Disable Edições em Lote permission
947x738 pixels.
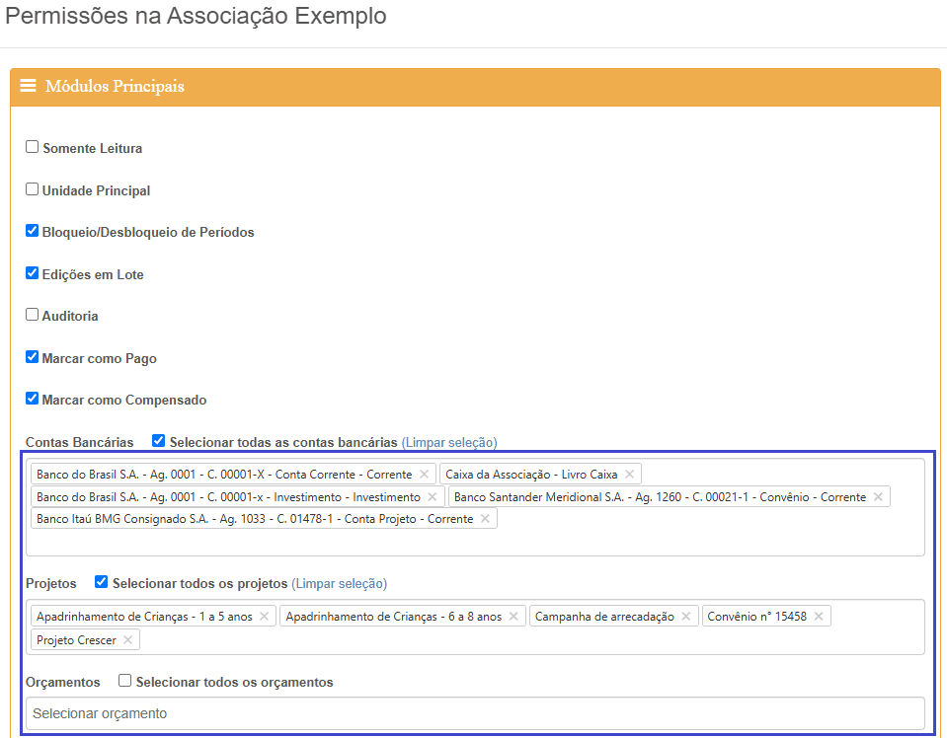pos(32,272)
